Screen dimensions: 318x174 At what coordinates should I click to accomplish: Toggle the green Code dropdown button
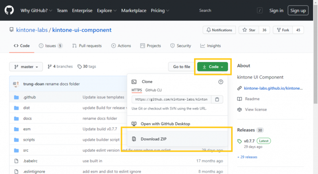tap(213, 67)
